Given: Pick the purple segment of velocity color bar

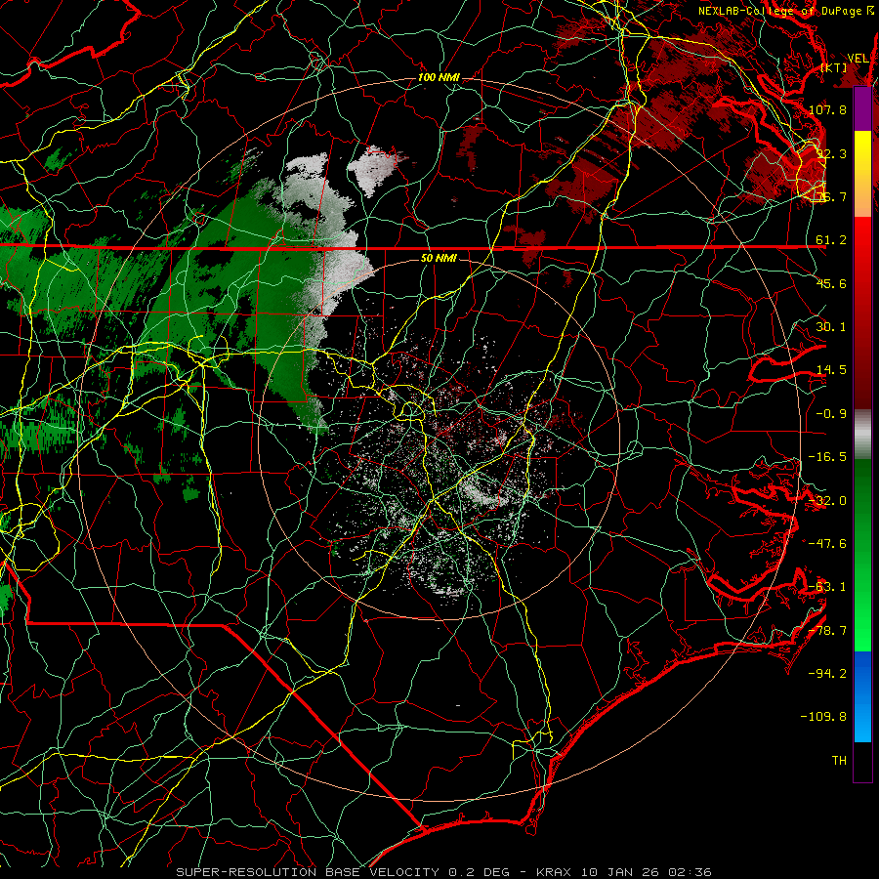Looking at the screenshot, I should click(x=862, y=108).
